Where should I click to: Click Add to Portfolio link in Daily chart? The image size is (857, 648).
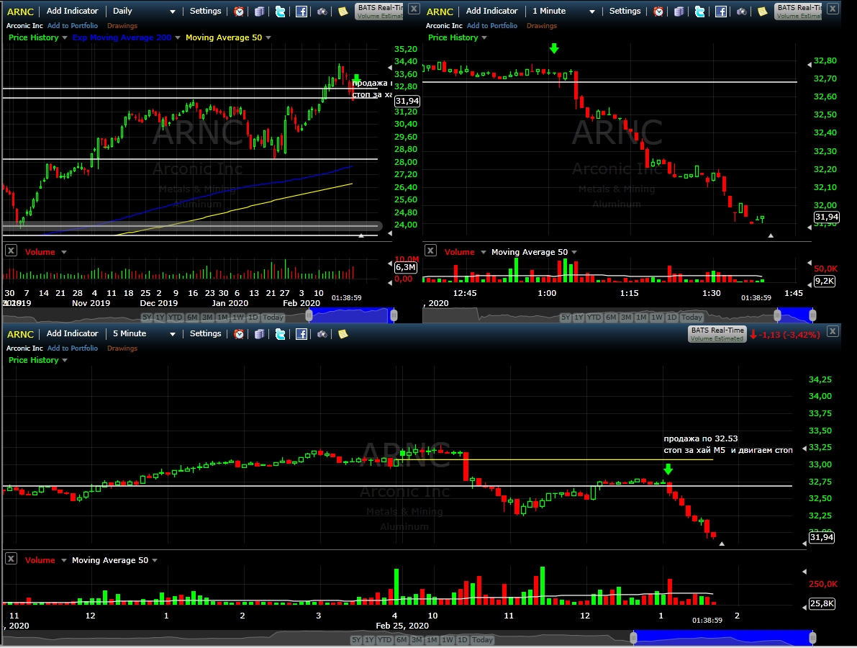click(73, 26)
